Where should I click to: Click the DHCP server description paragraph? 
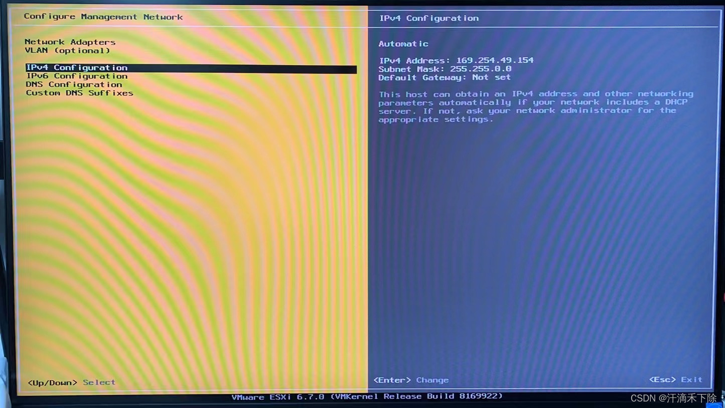[x=536, y=106]
